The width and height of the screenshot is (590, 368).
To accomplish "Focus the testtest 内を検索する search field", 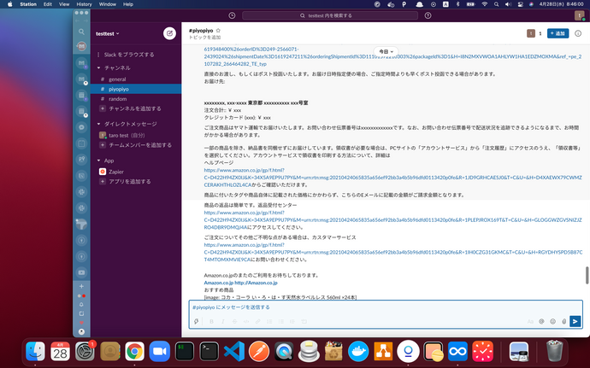I will tap(330, 15).
